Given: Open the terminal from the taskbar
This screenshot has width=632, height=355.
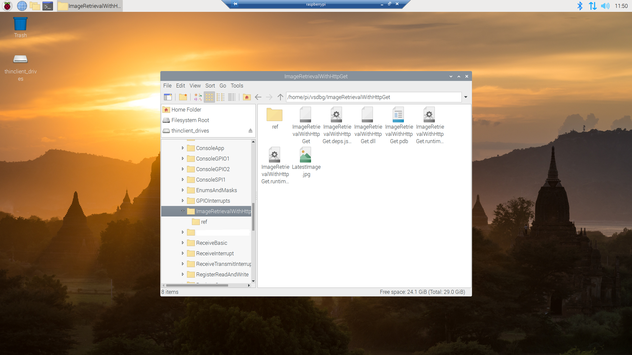Looking at the screenshot, I should pyautogui.click(x=48, y=6).
